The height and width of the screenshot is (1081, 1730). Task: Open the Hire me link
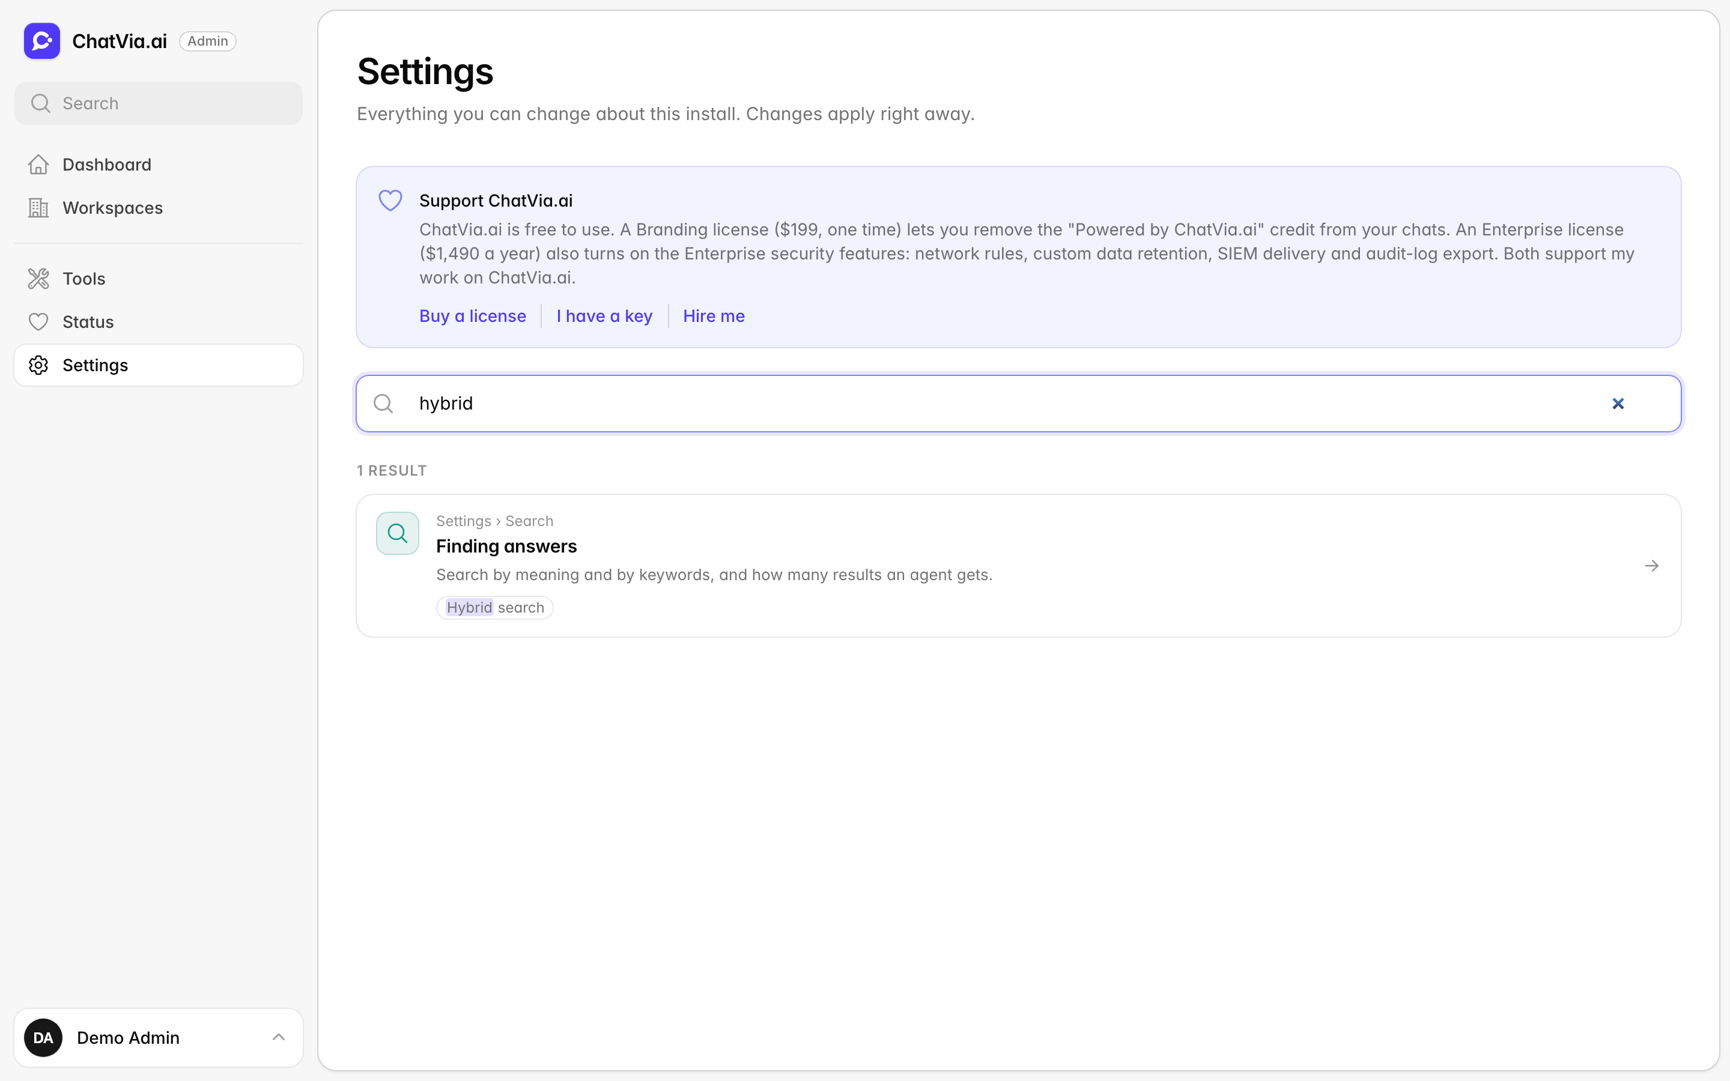coord(714,316)
